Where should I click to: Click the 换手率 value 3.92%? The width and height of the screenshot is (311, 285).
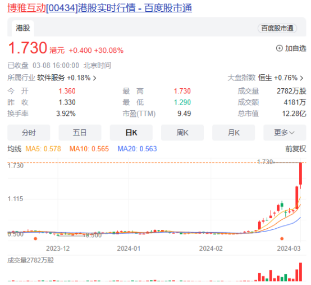66,114
